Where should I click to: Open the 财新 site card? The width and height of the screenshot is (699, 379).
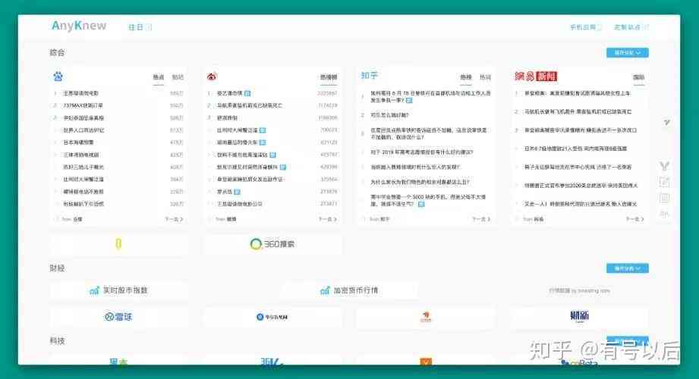580,317
